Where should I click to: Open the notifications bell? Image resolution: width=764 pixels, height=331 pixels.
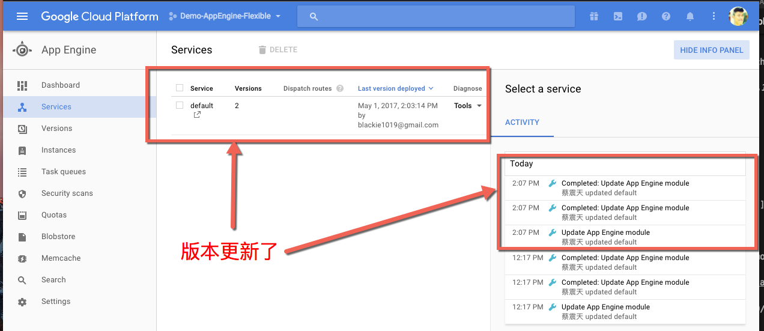point(690,16)
